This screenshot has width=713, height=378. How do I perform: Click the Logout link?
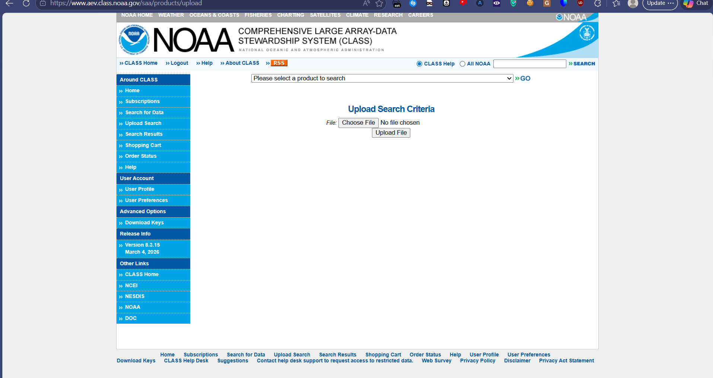(179, 63)
